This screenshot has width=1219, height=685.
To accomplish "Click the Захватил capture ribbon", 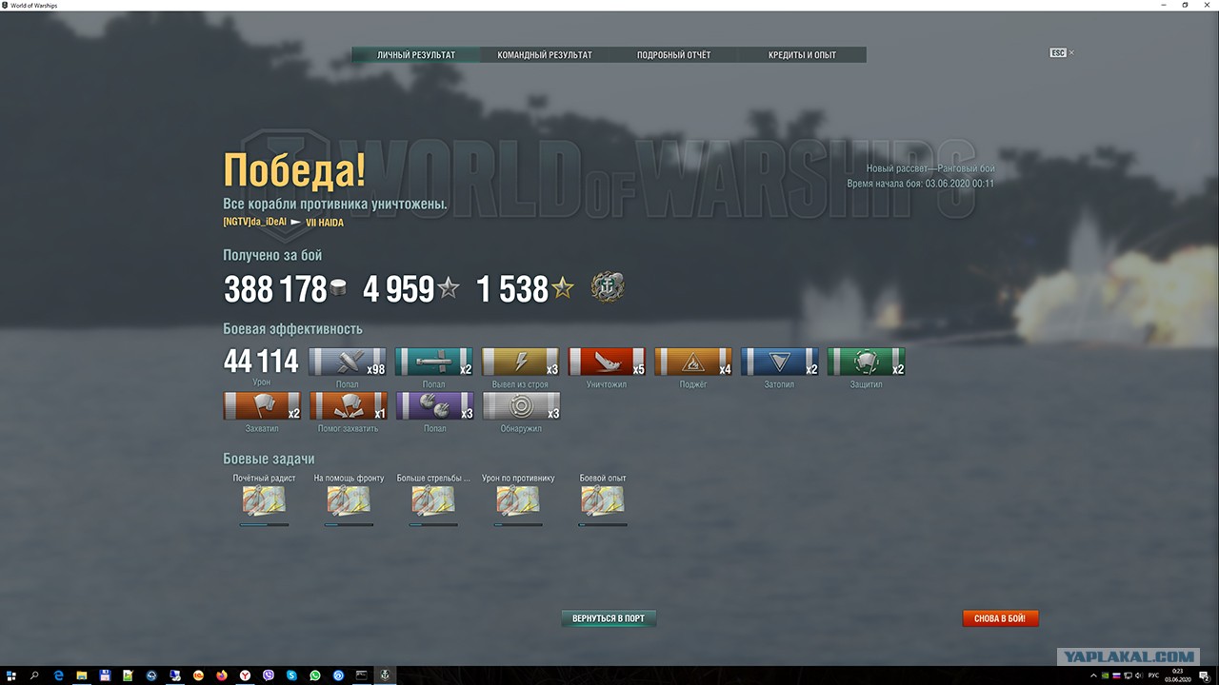I will [x=262, y=406].
